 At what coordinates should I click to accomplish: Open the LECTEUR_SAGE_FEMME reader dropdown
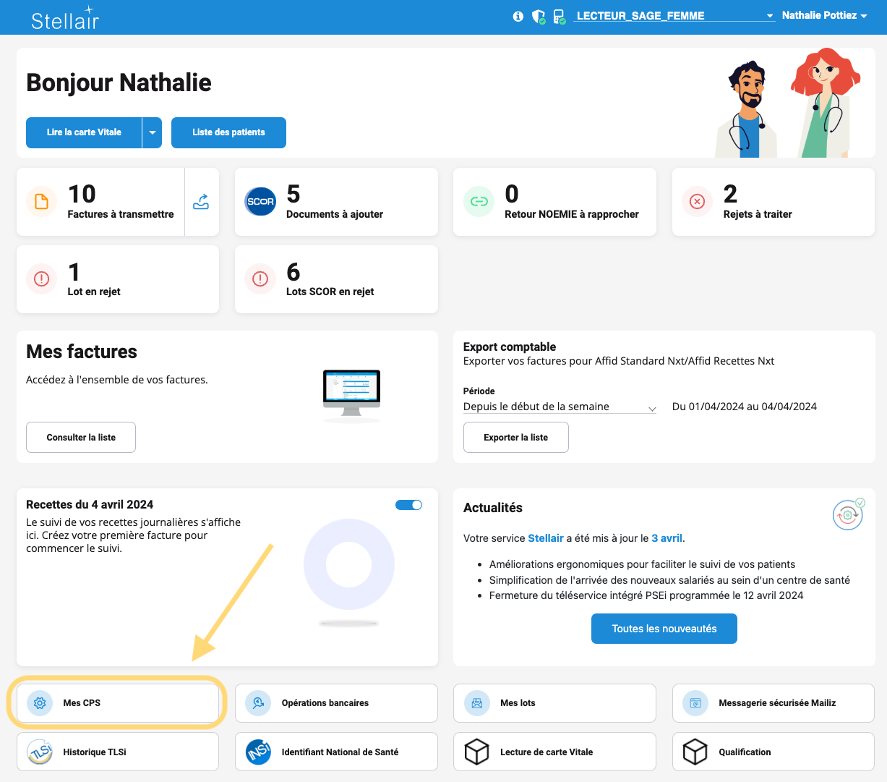pyautogui.click(x=674, y=16)
